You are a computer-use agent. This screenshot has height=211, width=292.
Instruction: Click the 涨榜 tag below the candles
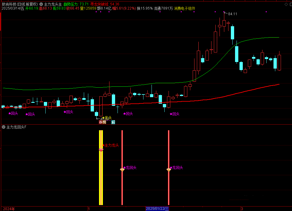102,122
